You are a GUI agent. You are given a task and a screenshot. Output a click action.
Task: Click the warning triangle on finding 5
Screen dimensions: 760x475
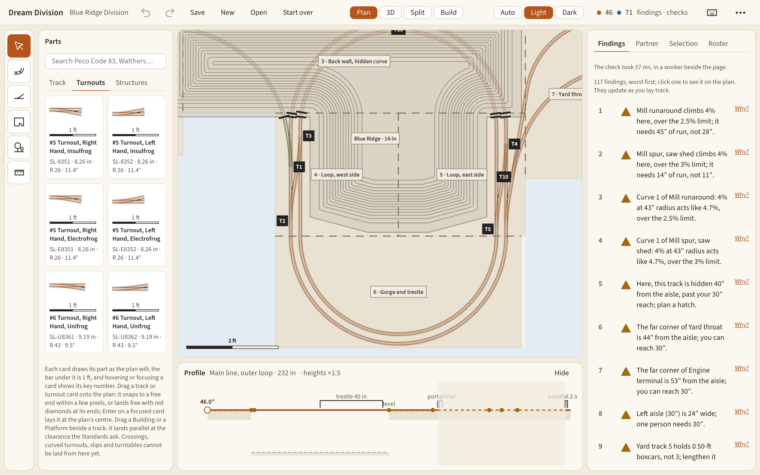point(626,285)
